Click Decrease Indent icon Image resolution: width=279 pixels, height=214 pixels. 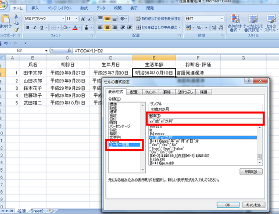point(123,27)
